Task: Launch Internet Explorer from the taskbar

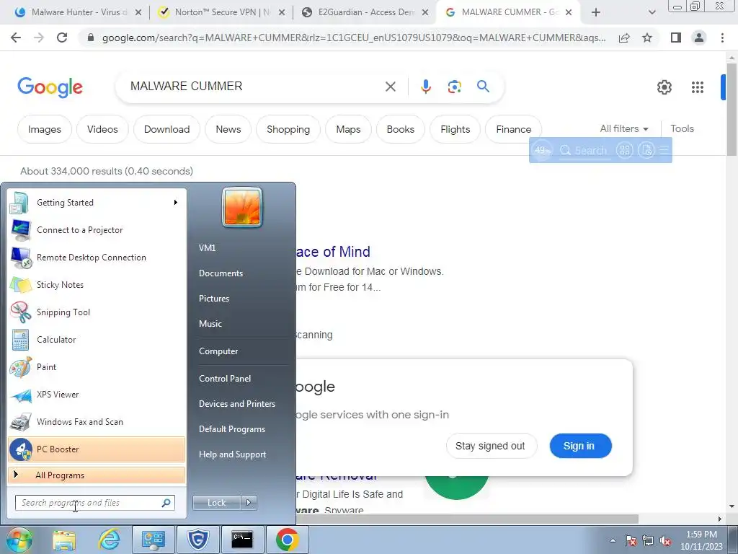Action: click(109, 540)
